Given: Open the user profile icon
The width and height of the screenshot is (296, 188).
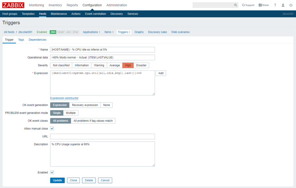Looking at the screenshot, I should pos(283,5).
